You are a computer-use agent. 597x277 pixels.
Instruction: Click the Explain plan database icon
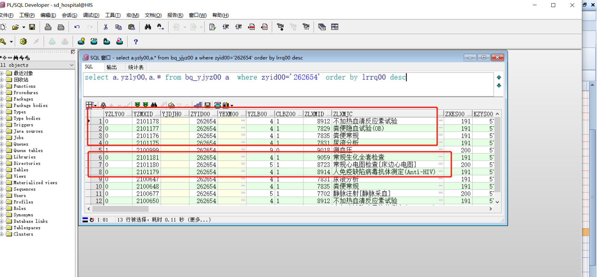[81, 42]
